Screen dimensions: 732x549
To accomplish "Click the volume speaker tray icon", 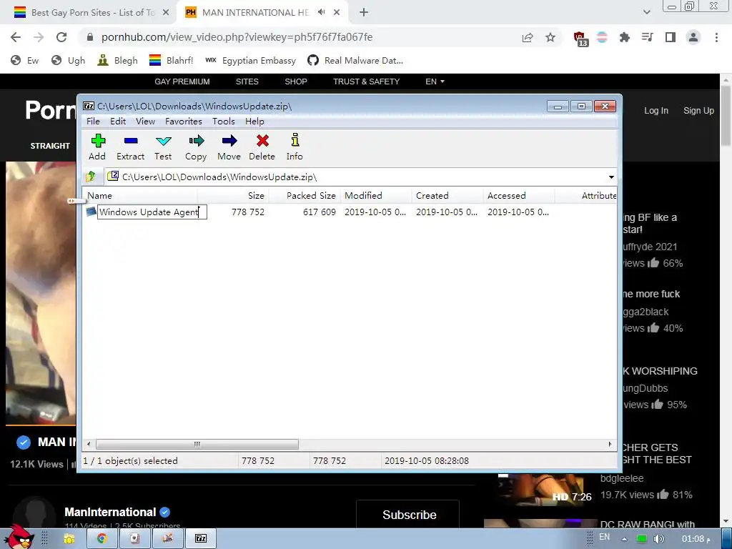I will click(658, 539).
